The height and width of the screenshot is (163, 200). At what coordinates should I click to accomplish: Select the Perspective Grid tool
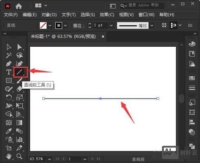click(19, 114)
